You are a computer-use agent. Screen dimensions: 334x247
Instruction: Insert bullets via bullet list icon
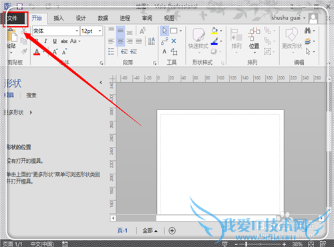click(111, 51)
